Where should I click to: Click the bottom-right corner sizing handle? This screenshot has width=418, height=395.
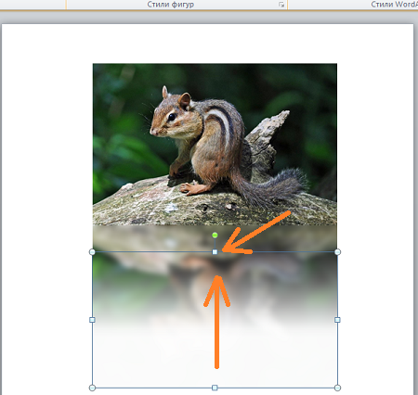pyautogui.click(x=337, y=388)
